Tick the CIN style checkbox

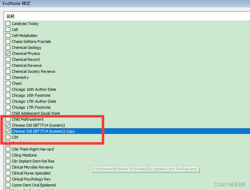coord(8,137)
